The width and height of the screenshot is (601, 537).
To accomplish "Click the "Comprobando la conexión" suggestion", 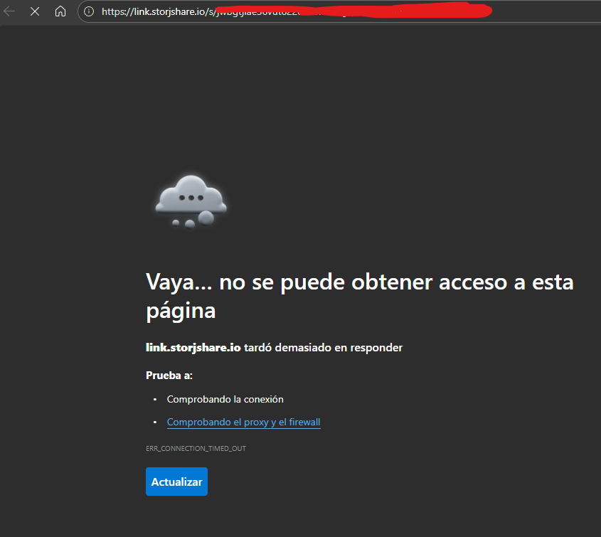I will click(225, 399).
